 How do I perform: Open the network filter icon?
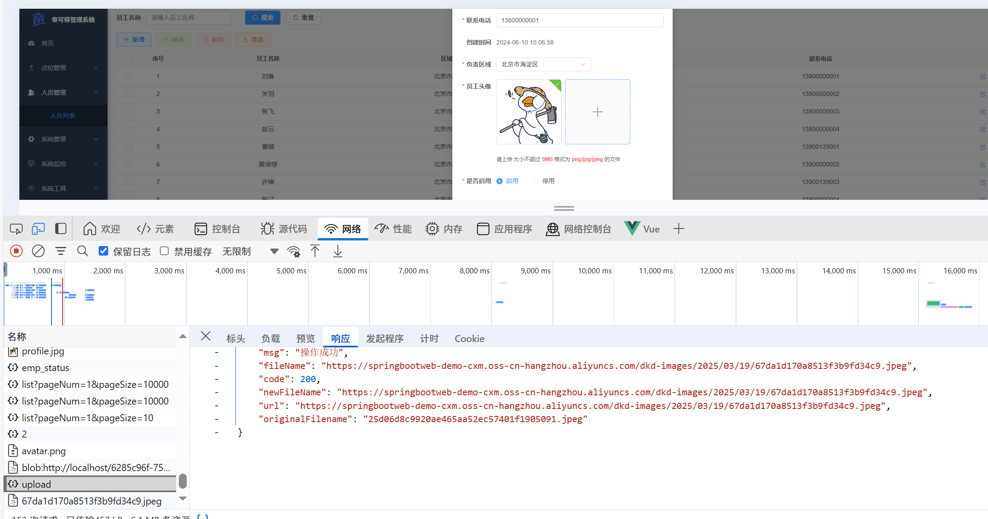click(x=60, y=251)
